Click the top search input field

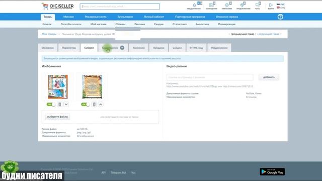[x=120, y=7]
